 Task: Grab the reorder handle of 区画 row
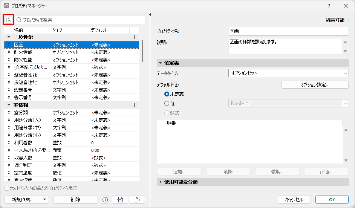(x=9, y=45)
